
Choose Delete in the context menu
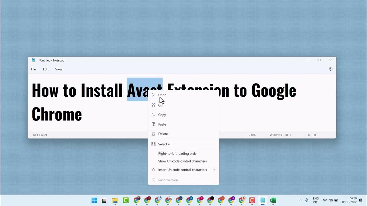183,134
